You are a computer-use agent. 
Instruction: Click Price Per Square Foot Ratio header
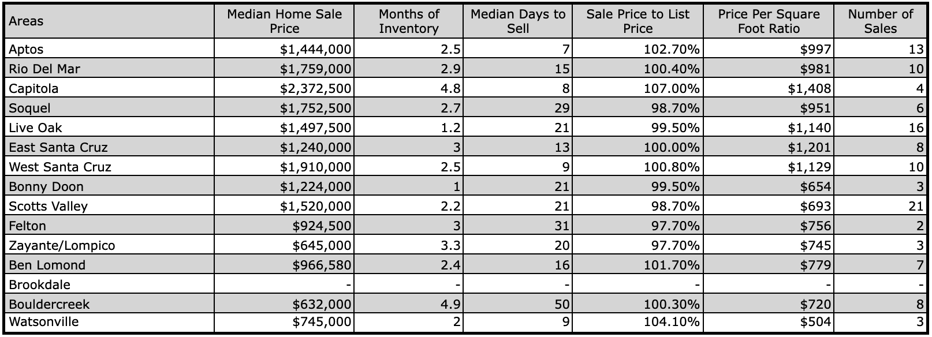coord(769,21)
